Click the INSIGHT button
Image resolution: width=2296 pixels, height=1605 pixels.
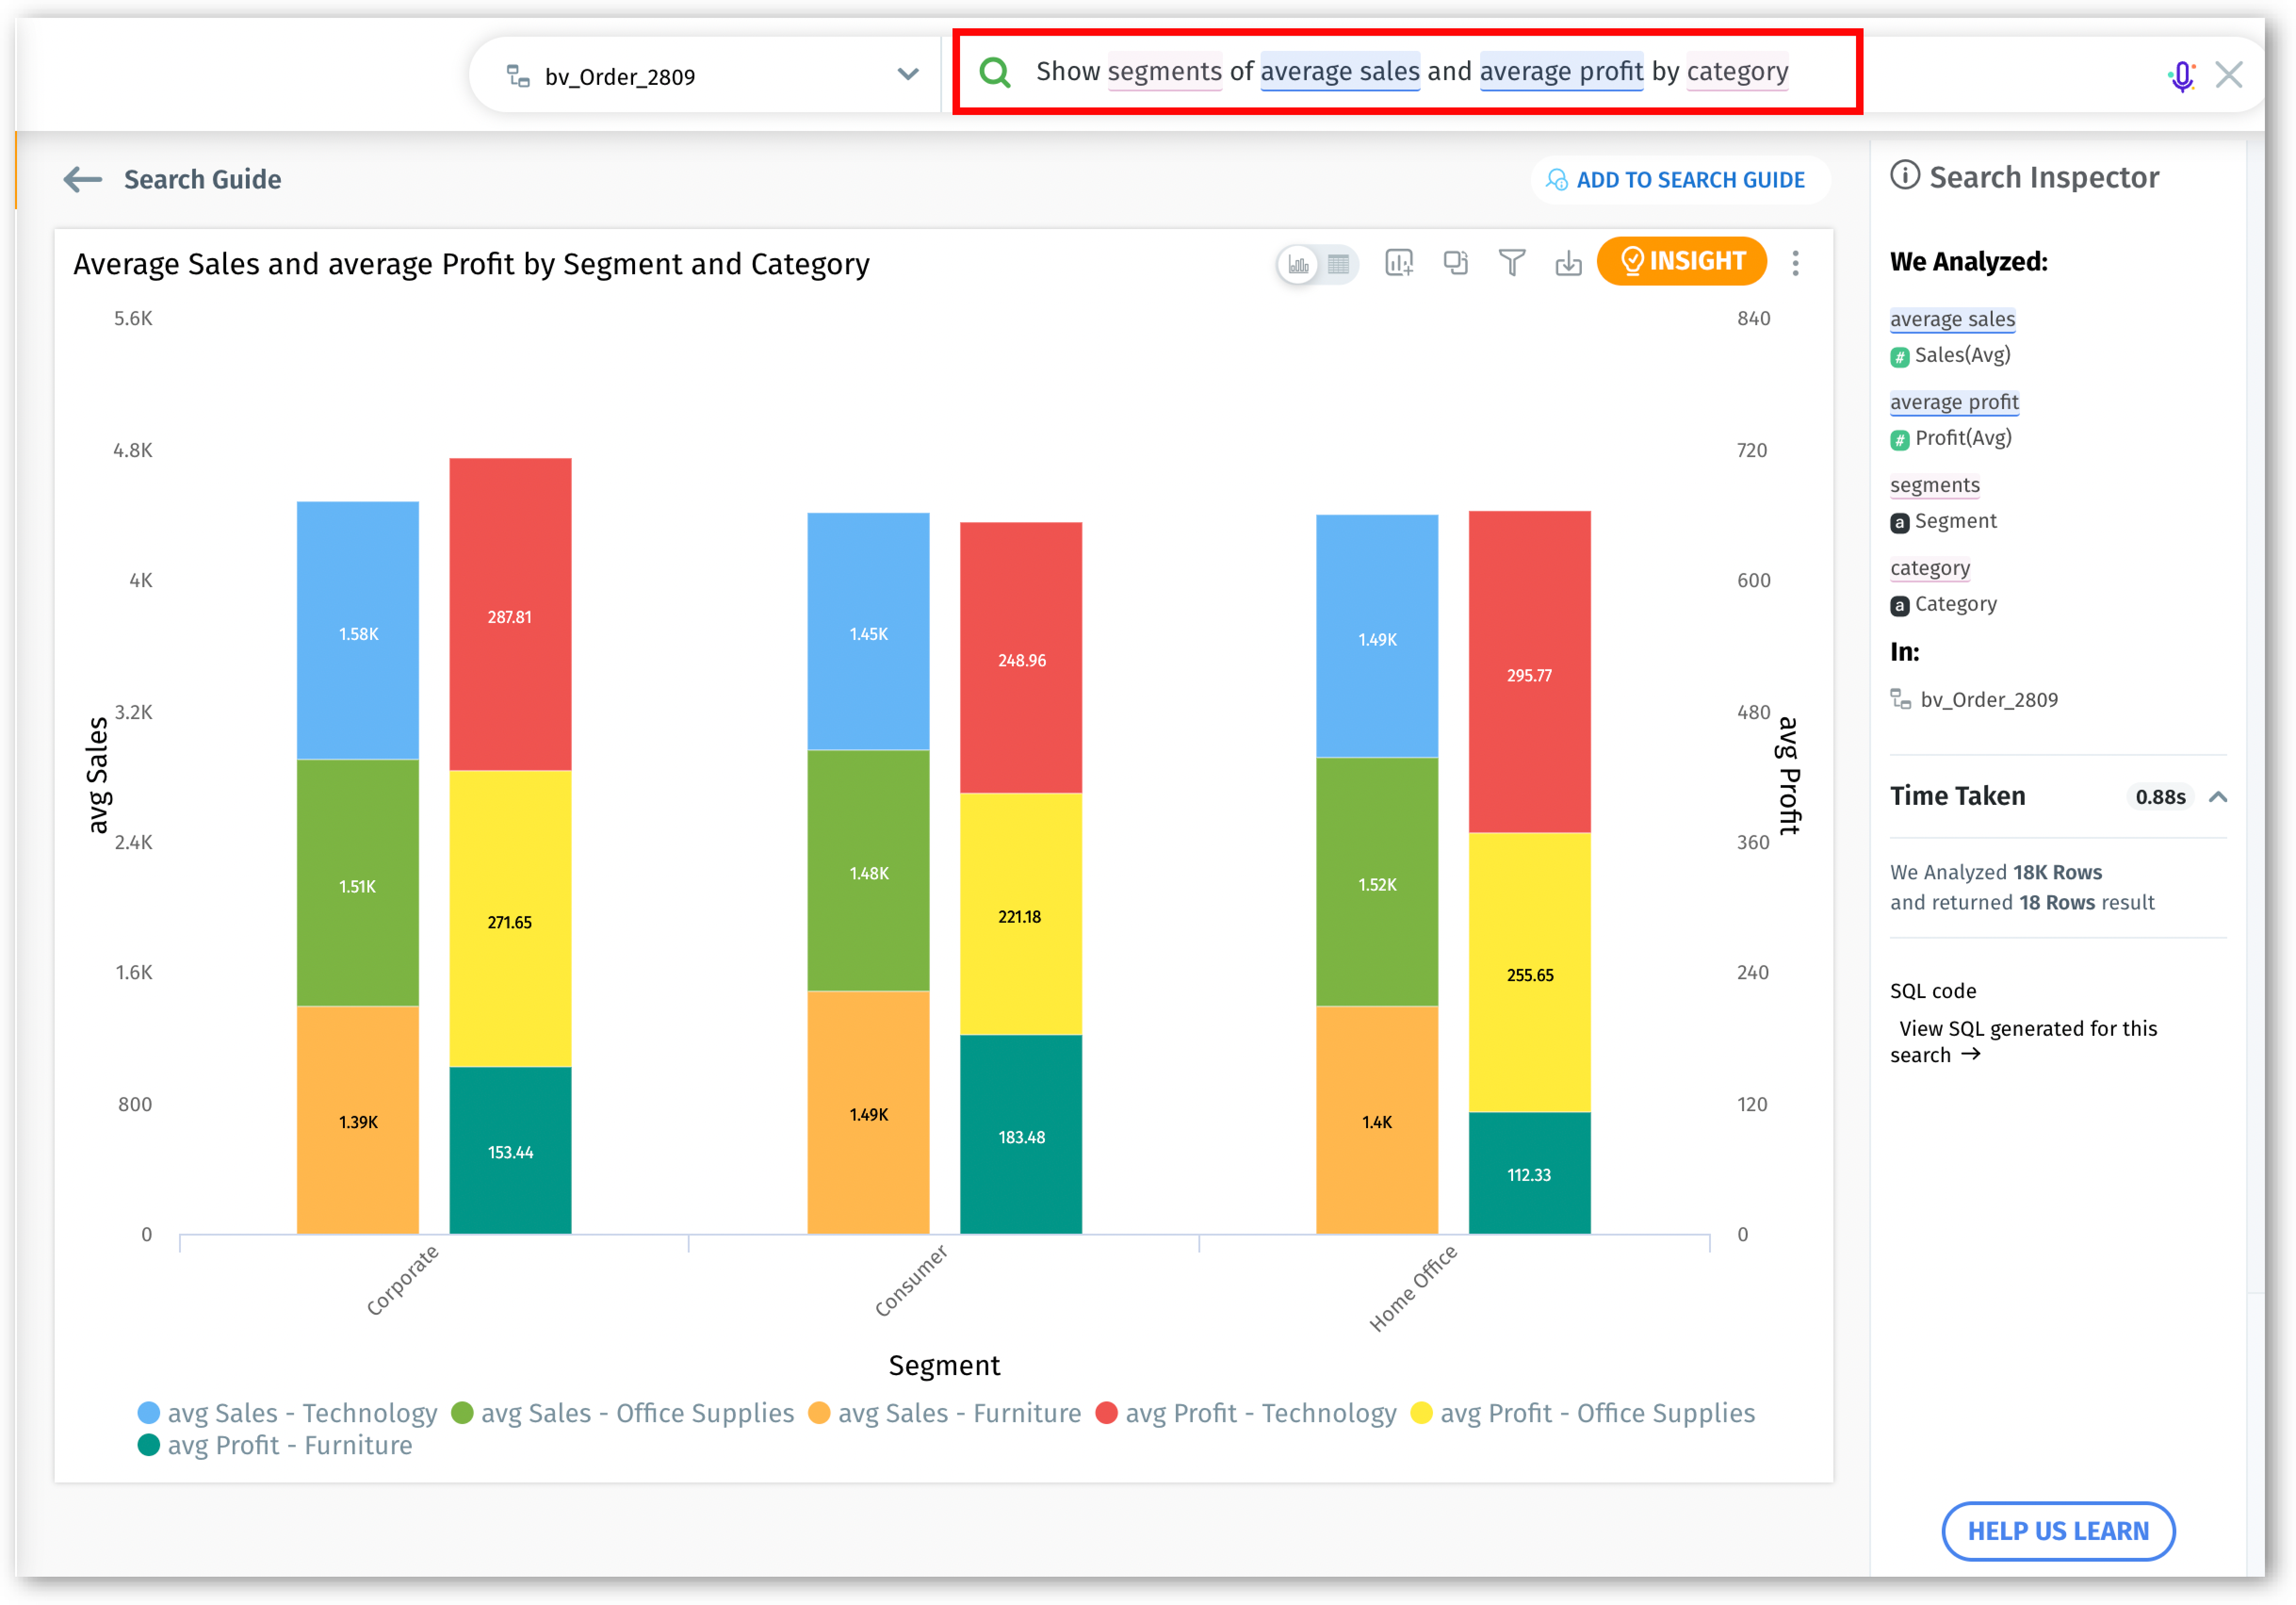click(1682, 261)
